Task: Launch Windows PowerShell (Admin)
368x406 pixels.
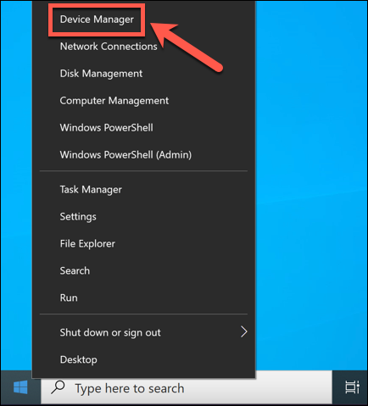Action: point(125,155)
